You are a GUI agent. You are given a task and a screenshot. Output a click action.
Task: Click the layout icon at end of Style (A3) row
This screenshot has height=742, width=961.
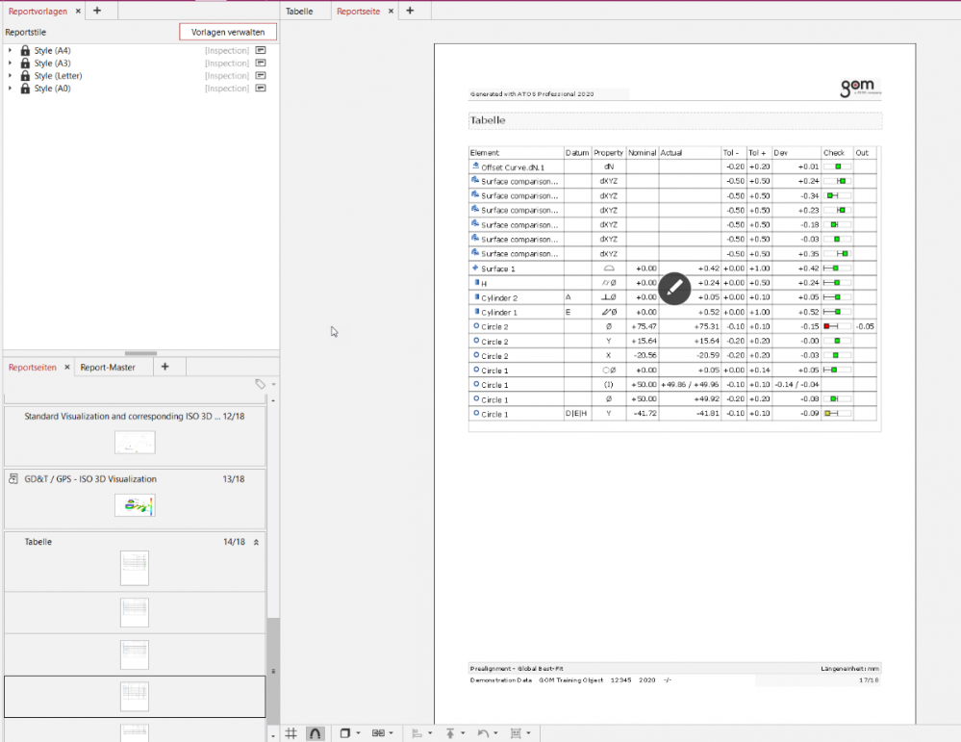pyautogui.click(x=260, y=63)
